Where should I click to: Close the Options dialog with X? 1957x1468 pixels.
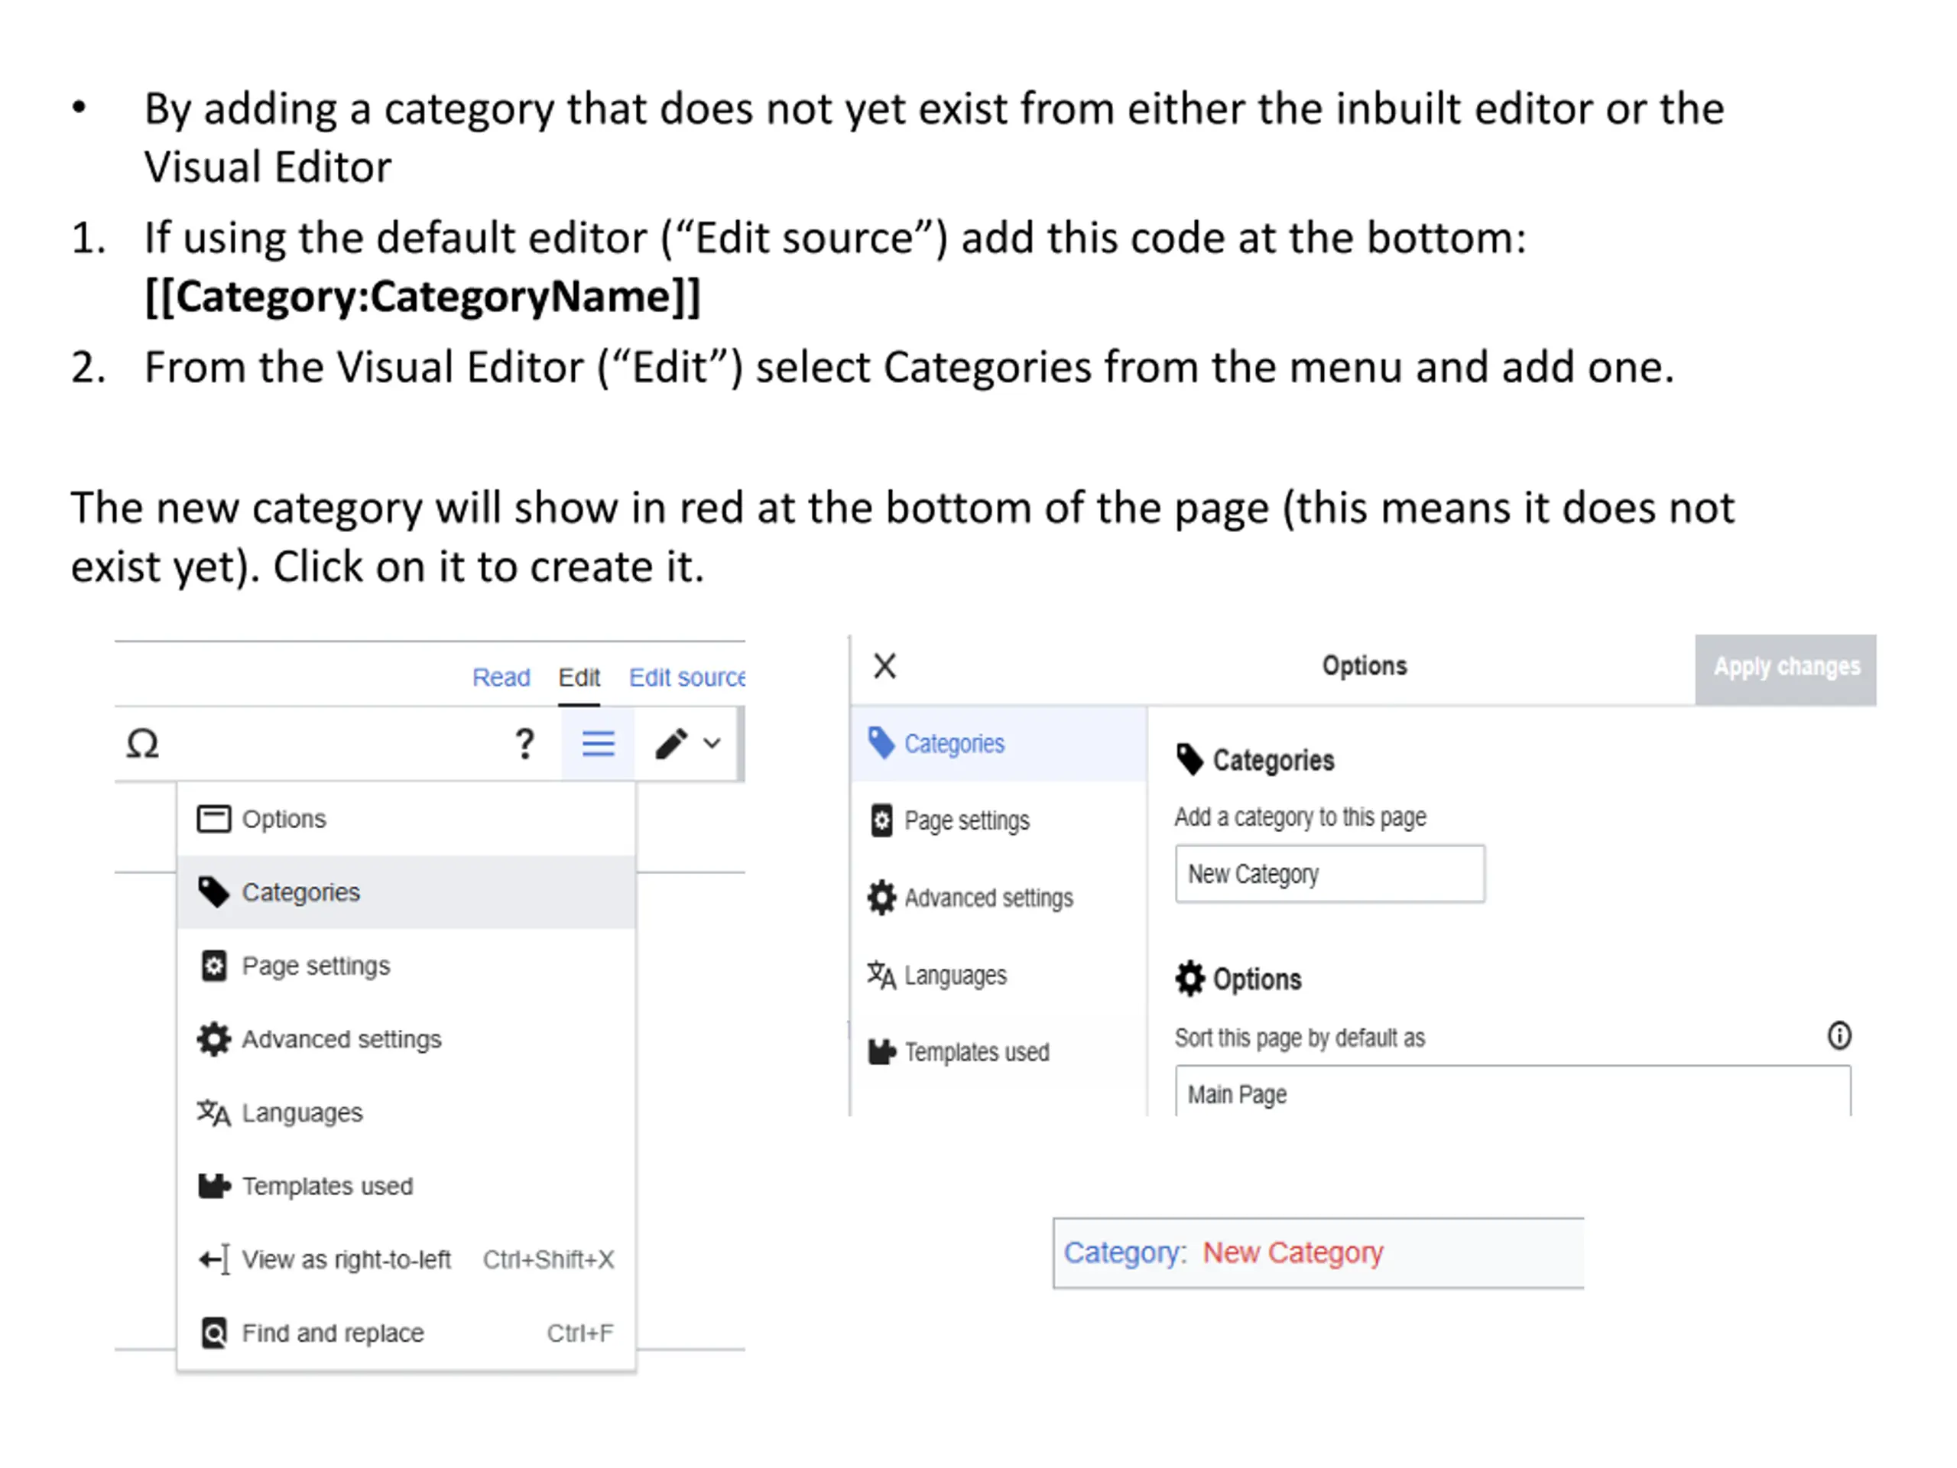[884, 666]
